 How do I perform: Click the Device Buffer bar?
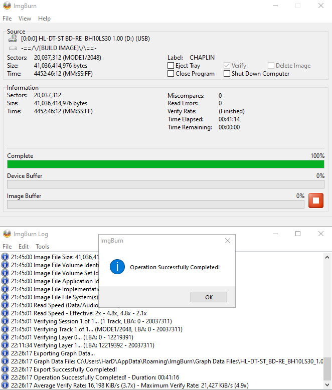[x=166, y=184]
